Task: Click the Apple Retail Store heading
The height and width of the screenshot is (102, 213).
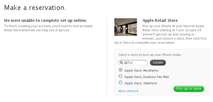Action: click(160, 20)
